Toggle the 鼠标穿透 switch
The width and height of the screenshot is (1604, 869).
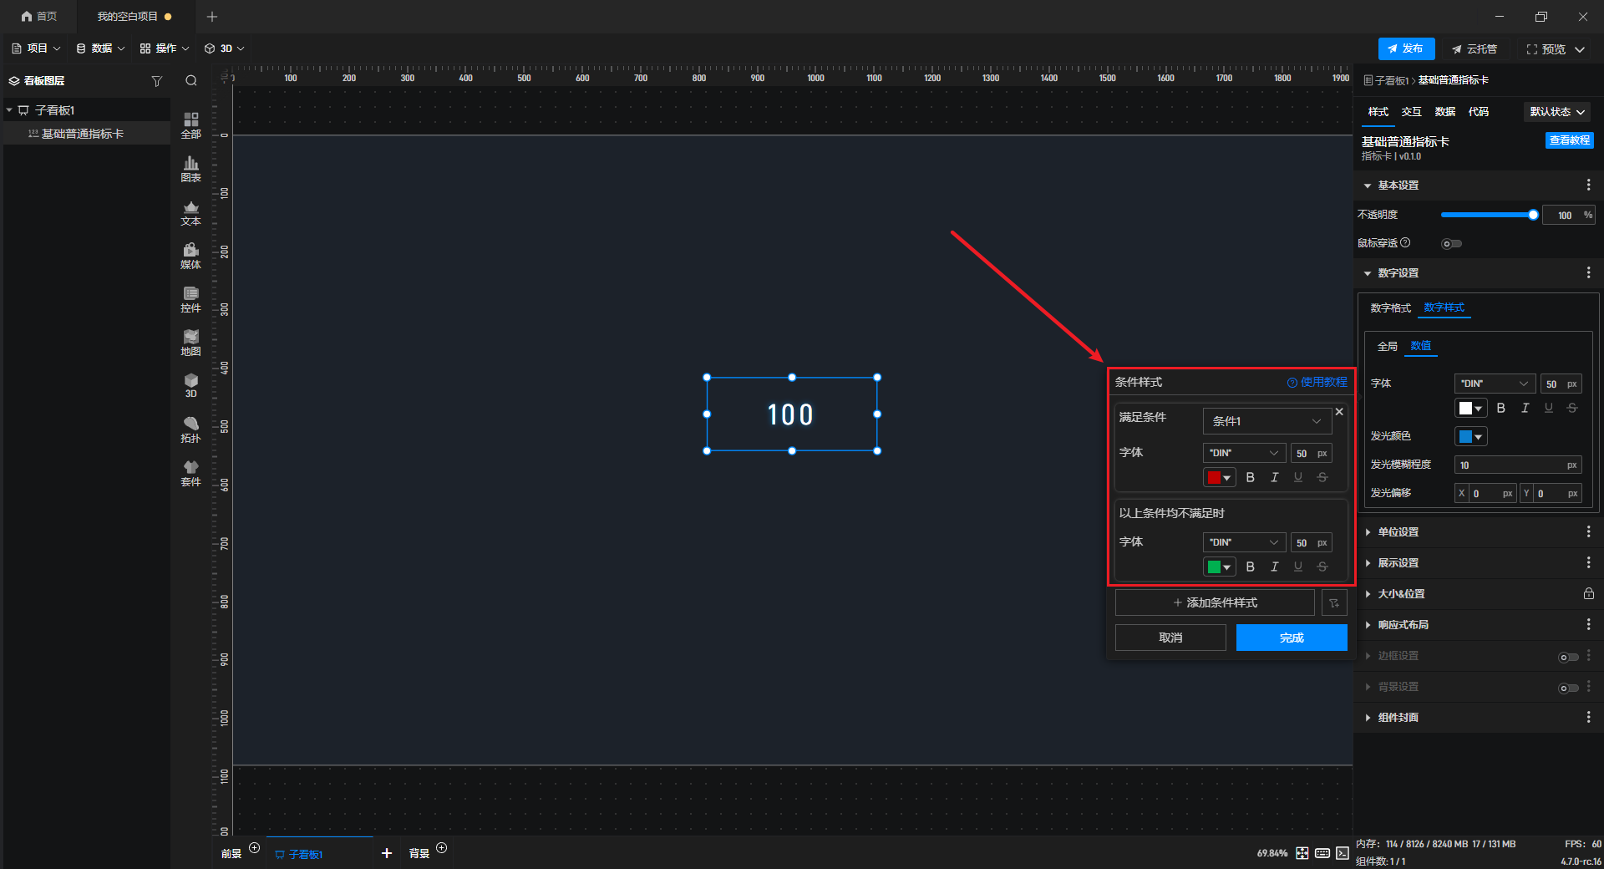click(x=1451, y=244)
